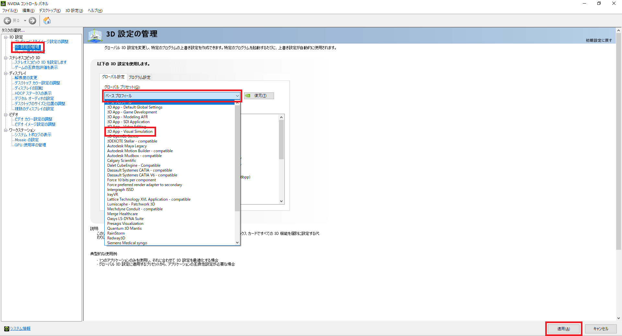622x336 pixels.
Task: Select 3D 設定の管理 in task tree
Action: 27,47
